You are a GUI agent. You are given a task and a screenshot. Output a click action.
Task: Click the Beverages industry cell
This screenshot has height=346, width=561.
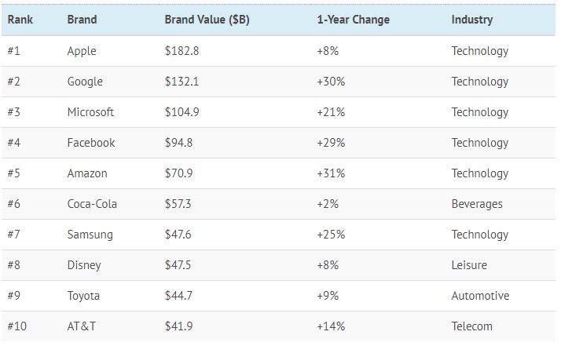(x=477, y=204)
